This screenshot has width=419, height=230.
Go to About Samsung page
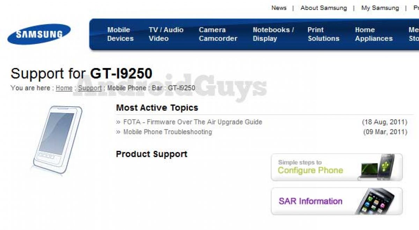(324, 8)
